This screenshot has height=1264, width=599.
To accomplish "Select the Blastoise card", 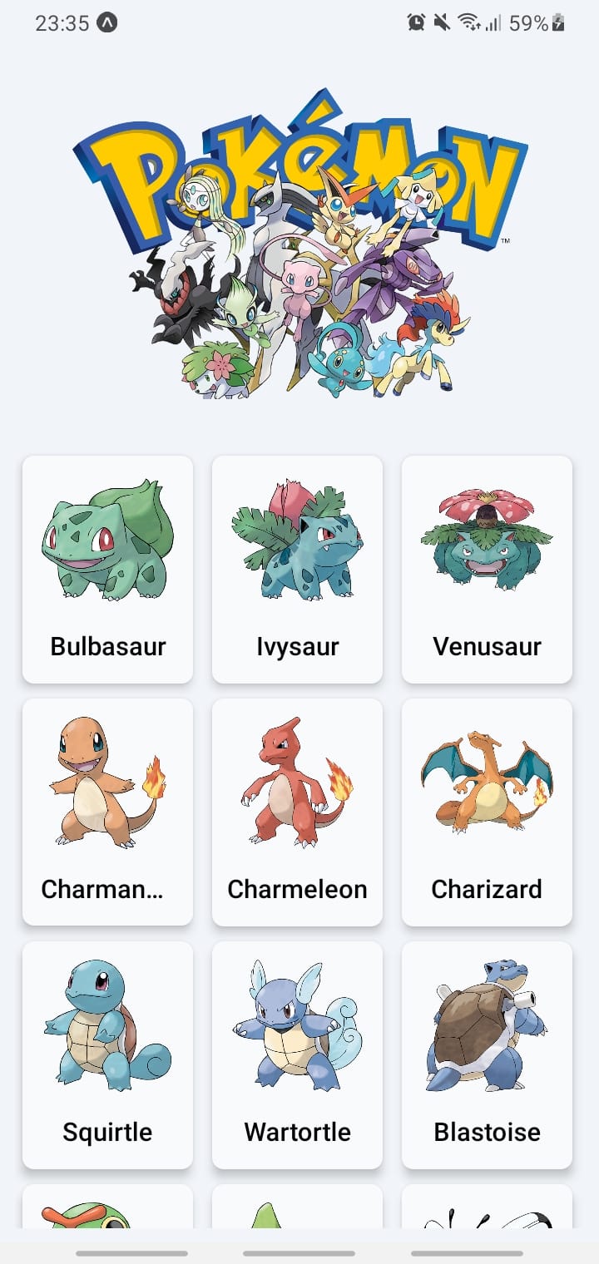I will pos(487,1055).
